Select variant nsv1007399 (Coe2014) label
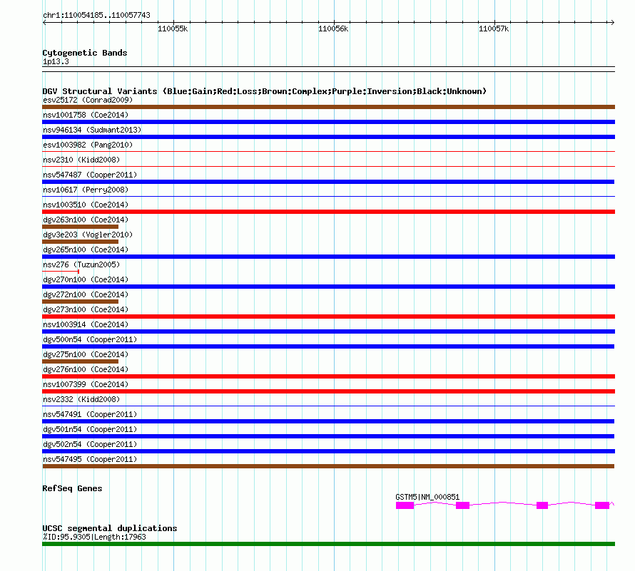Screen dimensions: 635x571 [86, 384]
